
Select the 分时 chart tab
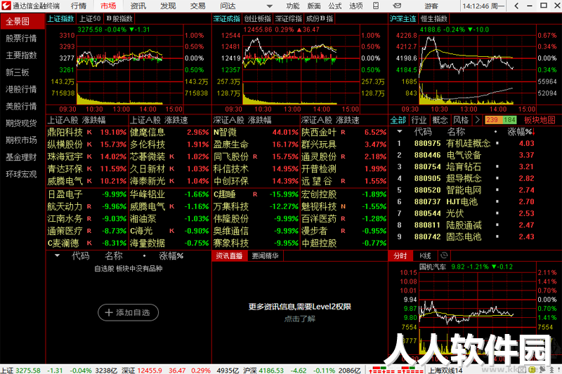[x=400, y=255]
